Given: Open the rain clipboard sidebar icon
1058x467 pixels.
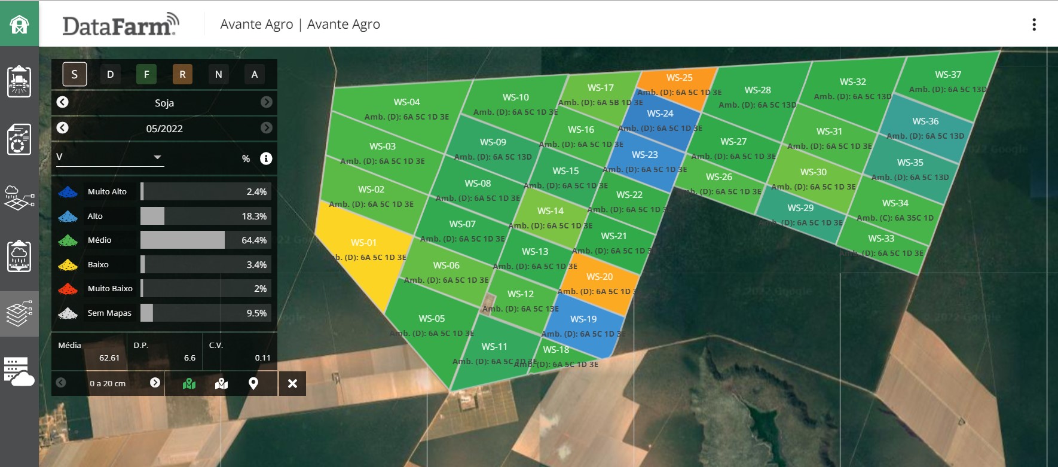Looking at the screenshot, I should click(x=19, y=256).
